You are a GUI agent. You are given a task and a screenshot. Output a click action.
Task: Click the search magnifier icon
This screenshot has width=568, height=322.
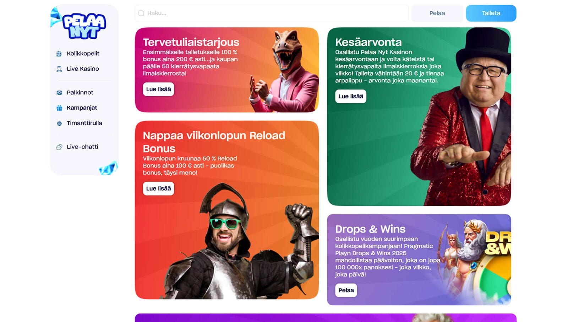tap(141, 13)
